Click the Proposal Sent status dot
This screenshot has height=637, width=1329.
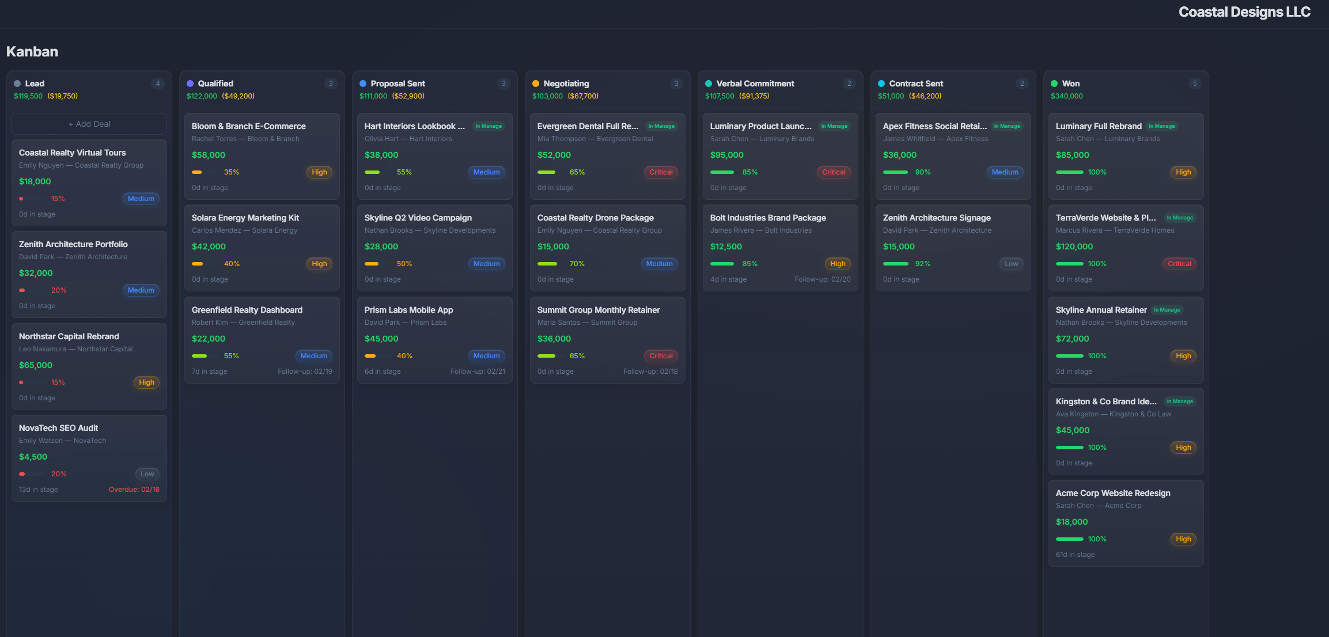(363, 84)
